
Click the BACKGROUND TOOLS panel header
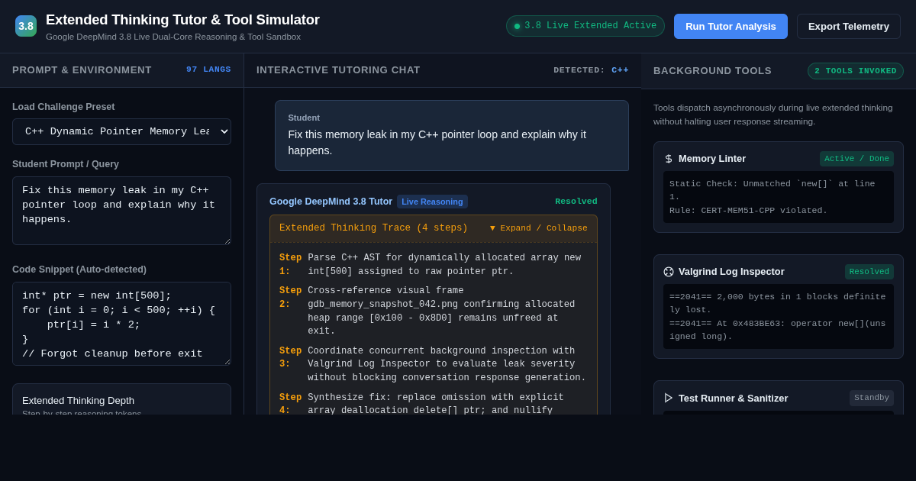pyautogui.click(x=712, y=70)
